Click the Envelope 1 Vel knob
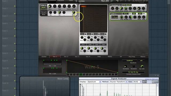The height and width of the screenshot is (96, 171). point(143,8)
